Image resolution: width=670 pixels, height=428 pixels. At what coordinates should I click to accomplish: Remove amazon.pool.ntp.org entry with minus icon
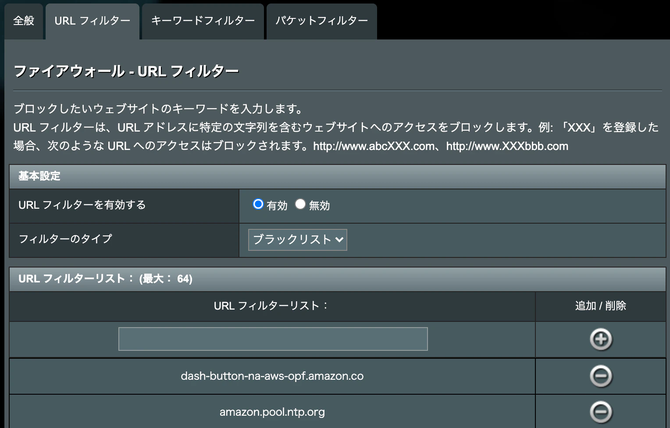[x=601, y=412]
